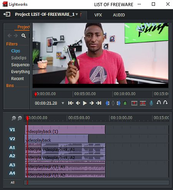173x190 pixels.
Task: Clear marks with the diamond outline icon
Action: pos(113,103)
